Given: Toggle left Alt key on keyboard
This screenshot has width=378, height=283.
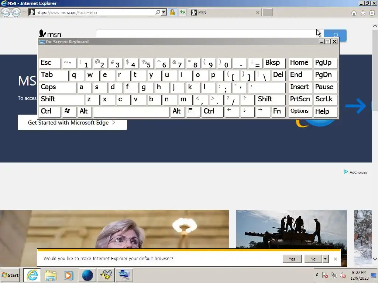Looking at the screenshot, I should (x=85, y=112).
